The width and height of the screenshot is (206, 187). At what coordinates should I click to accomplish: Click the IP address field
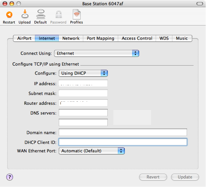tap(83, 83)
